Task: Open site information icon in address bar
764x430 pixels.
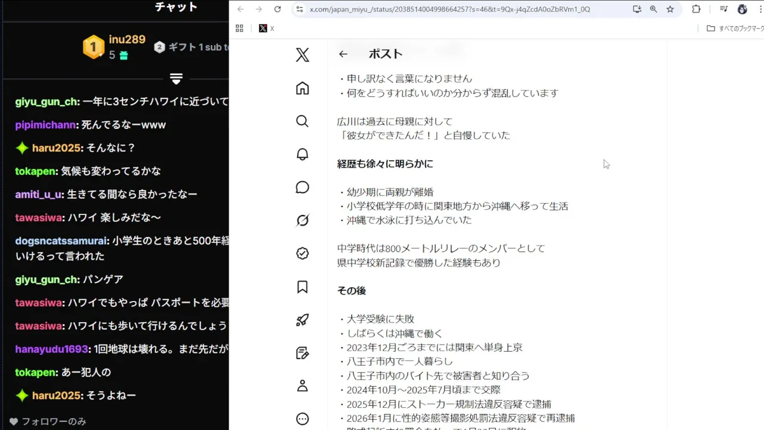Action: [x=300, y=9]
